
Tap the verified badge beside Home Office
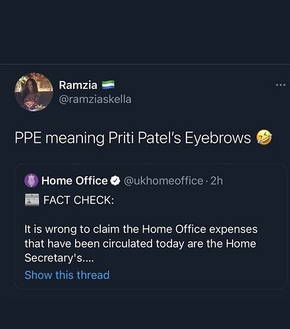[115, 181]
